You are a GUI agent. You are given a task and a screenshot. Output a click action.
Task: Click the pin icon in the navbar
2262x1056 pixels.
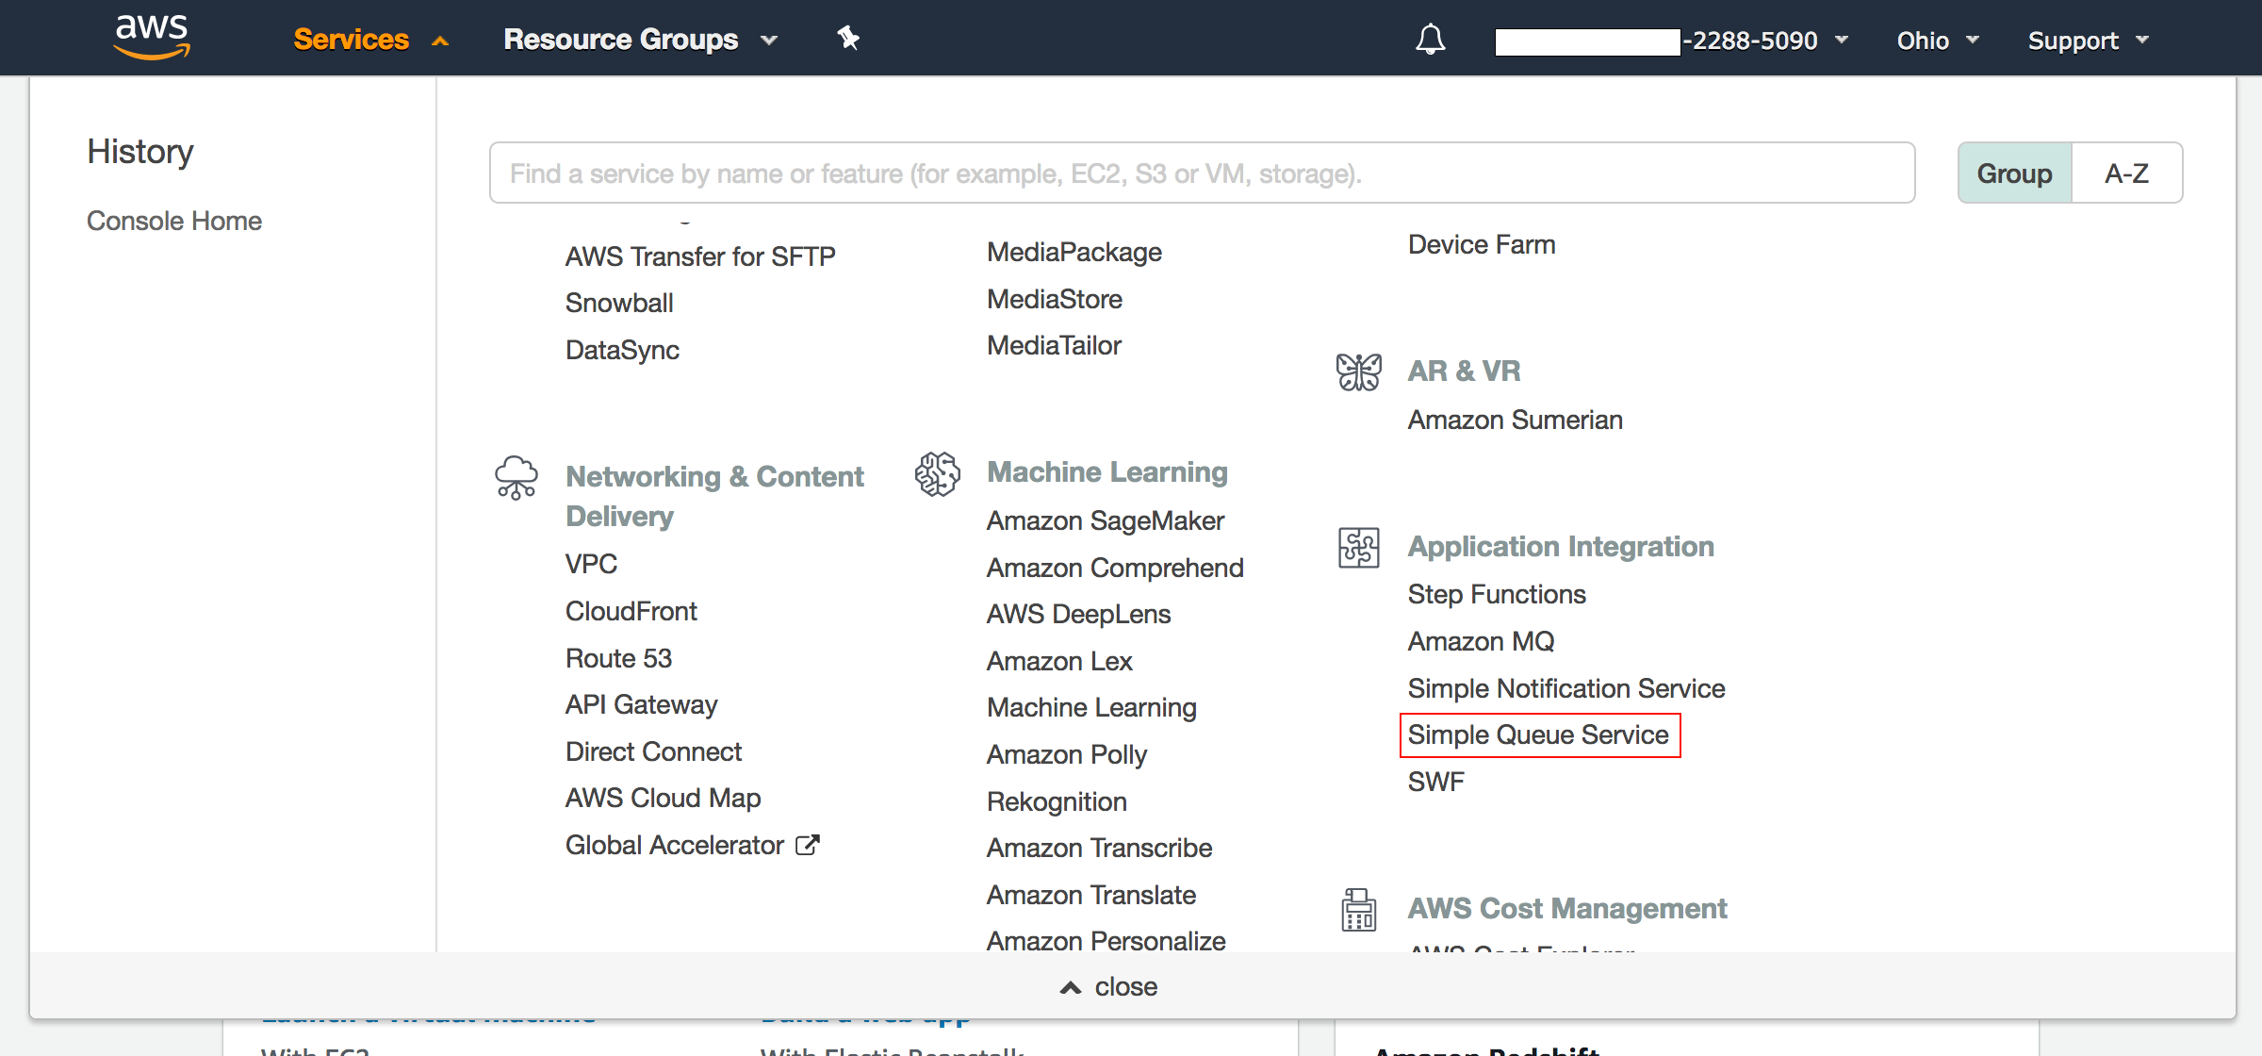(847, 39)
